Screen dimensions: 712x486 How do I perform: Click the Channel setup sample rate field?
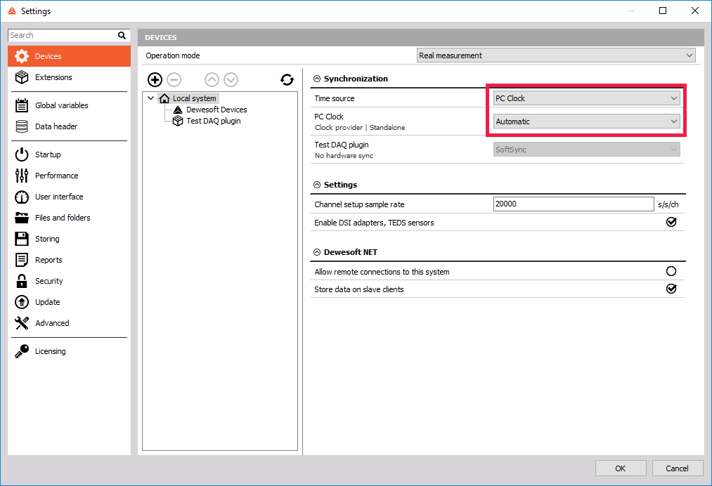point(574,204)
